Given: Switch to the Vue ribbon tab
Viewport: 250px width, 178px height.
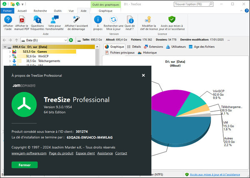Looking at the screenshot, I should pos(71,11).
